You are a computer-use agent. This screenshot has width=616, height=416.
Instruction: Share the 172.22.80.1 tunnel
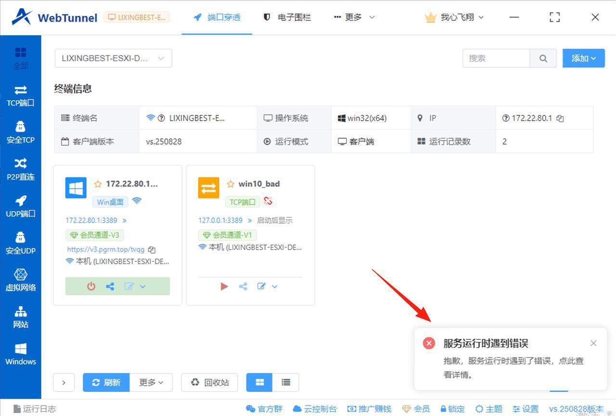pos(110,286)
